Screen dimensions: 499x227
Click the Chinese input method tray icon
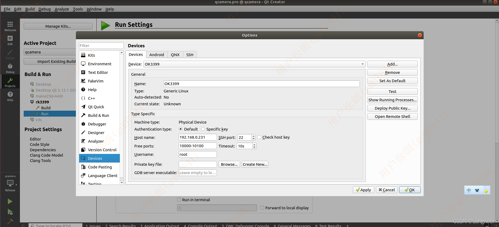click(469, 190)
